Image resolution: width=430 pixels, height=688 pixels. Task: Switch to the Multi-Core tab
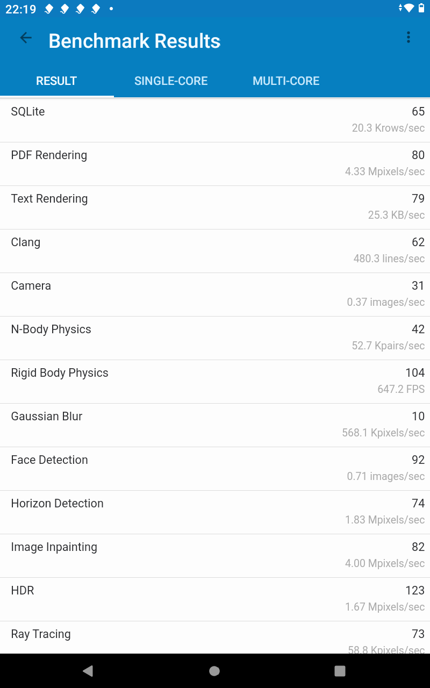[x=286, y=81]
